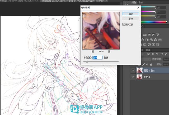Open the layer blend mode dropdown

point(146,59)
